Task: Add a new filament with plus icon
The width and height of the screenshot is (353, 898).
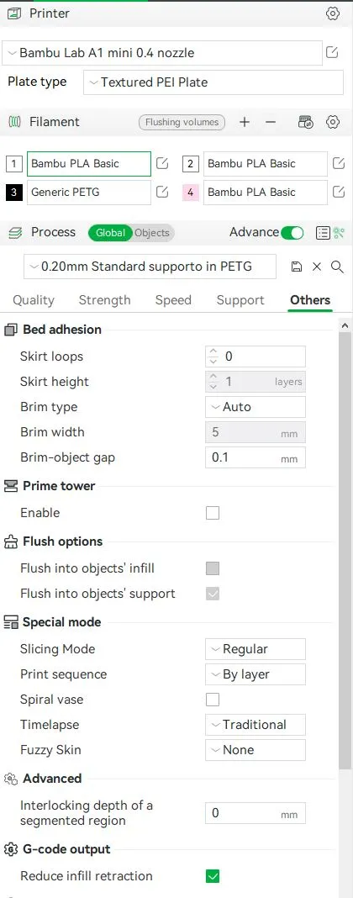Action: [245, 122]
